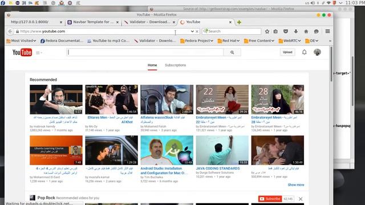This screenshot has width=365, height=205.
Task: Click the Fedora logo in top panel
Action: point(3,3)
